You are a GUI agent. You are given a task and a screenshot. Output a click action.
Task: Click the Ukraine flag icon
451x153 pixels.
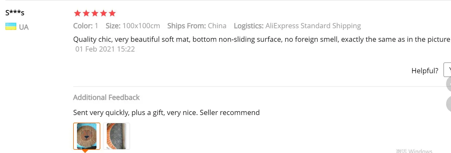pos(11,27)
